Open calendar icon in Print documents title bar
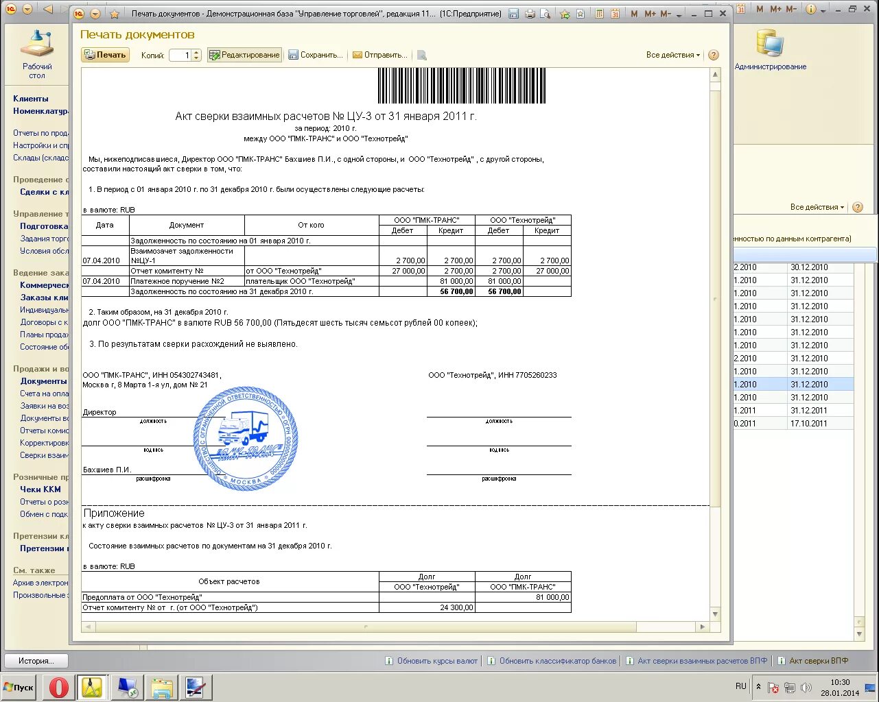 coord(615,14)
